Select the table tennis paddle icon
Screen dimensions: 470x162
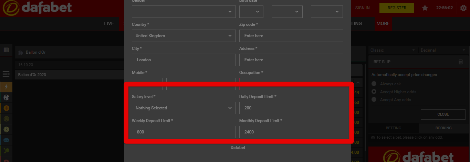(x=6, y=151)
